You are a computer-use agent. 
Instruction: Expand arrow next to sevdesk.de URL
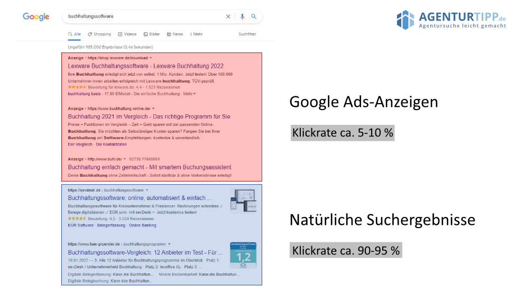[x=147, y=190]
